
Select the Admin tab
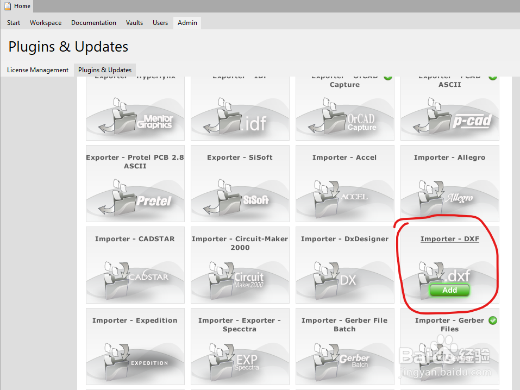(x=187, y=23)
